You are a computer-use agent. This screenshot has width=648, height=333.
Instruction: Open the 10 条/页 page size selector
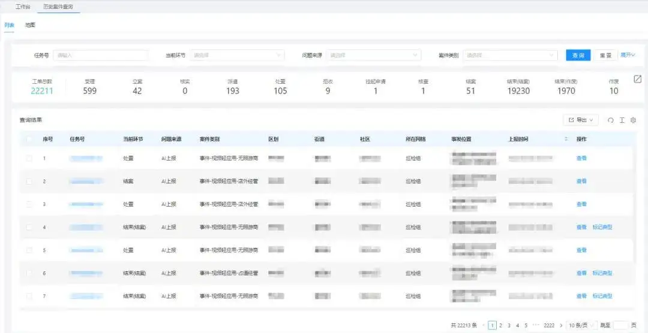pos(581,325)
